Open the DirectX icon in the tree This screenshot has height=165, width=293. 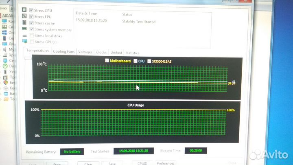point(5,66)
